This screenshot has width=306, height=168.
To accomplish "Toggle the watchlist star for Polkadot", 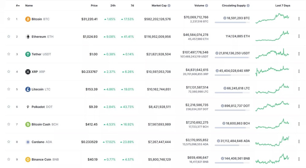I will click(x=9, y=107).
